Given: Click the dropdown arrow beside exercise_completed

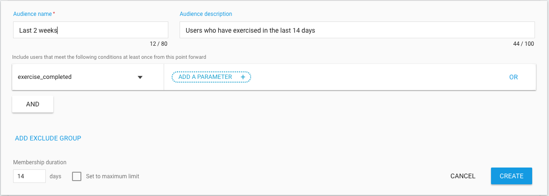Looking at the screenshot, I should (140, 77).
